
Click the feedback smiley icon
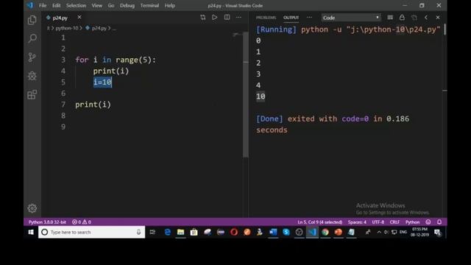coord(428,222)
